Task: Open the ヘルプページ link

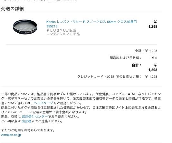Action: (43, 103)
